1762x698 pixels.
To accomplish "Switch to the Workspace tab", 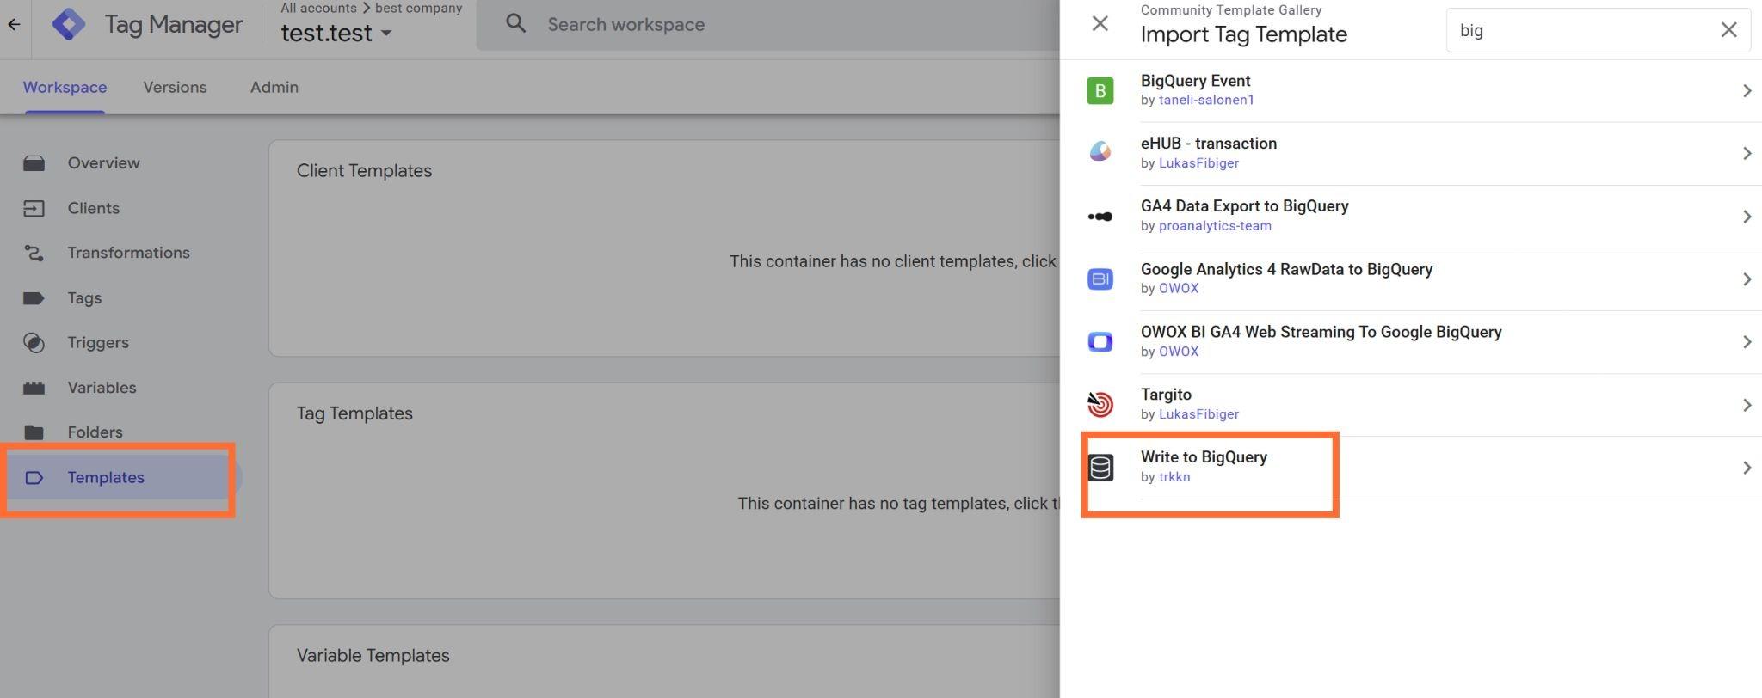I will (65, 87).
